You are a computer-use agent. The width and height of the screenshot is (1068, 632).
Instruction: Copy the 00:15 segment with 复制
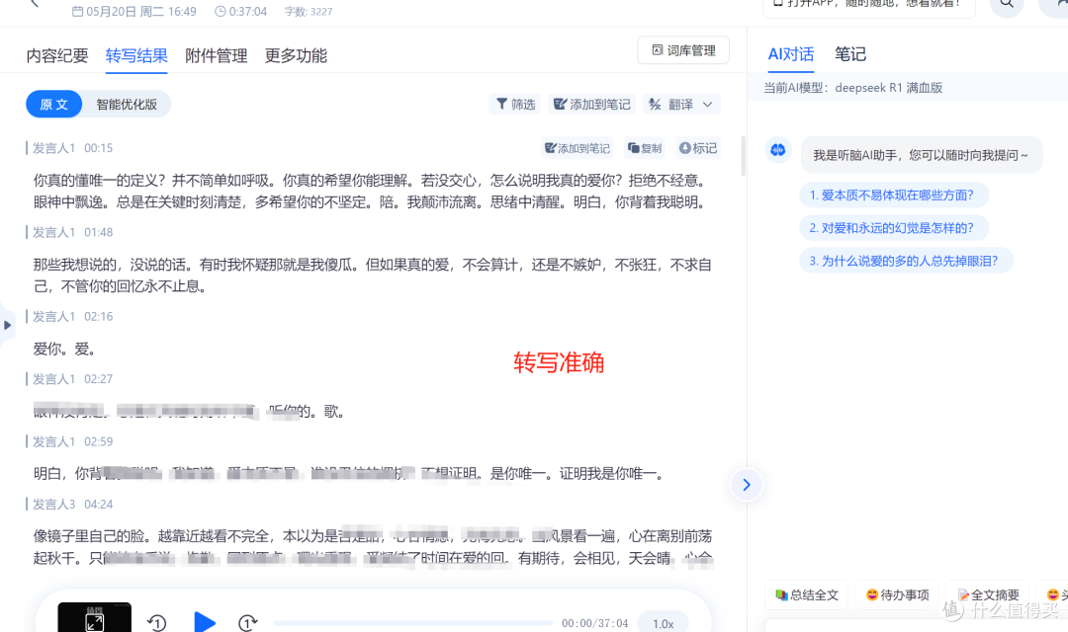point(645,148)
